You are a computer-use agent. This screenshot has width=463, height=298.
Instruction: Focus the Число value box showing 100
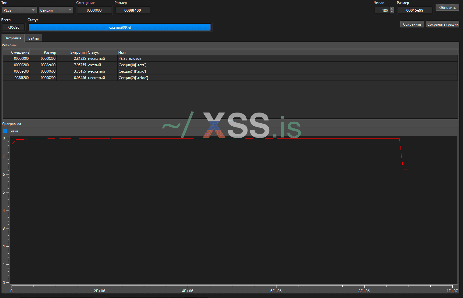point(382,10)
